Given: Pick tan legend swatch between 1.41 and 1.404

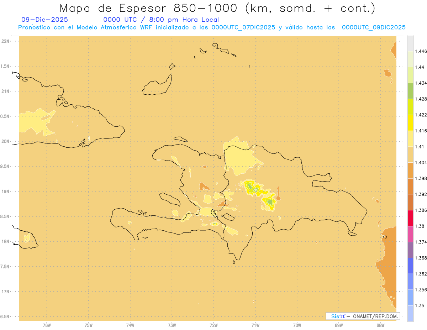Looking at the screenshot, I should pos(410,154).
